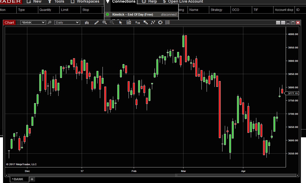Open the Help menu
This screenshot has width=306, height=183.
149,2
